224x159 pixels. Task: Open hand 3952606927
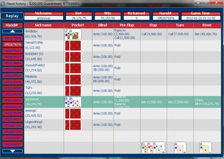pos(12,144)
